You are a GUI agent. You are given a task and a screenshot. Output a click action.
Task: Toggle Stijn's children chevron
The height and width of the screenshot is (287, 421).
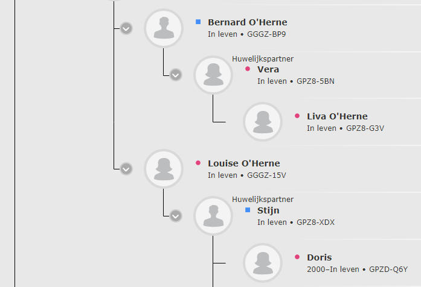click(176, 216)
